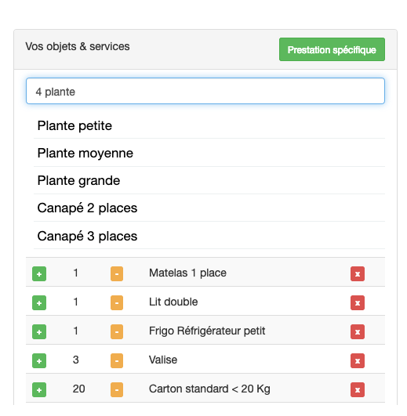Image resolution: width=407 pixels, height=416 pixels.
Task: Remove Frigo Réfrigérateur petit item
Action: [x=358, y=331]
